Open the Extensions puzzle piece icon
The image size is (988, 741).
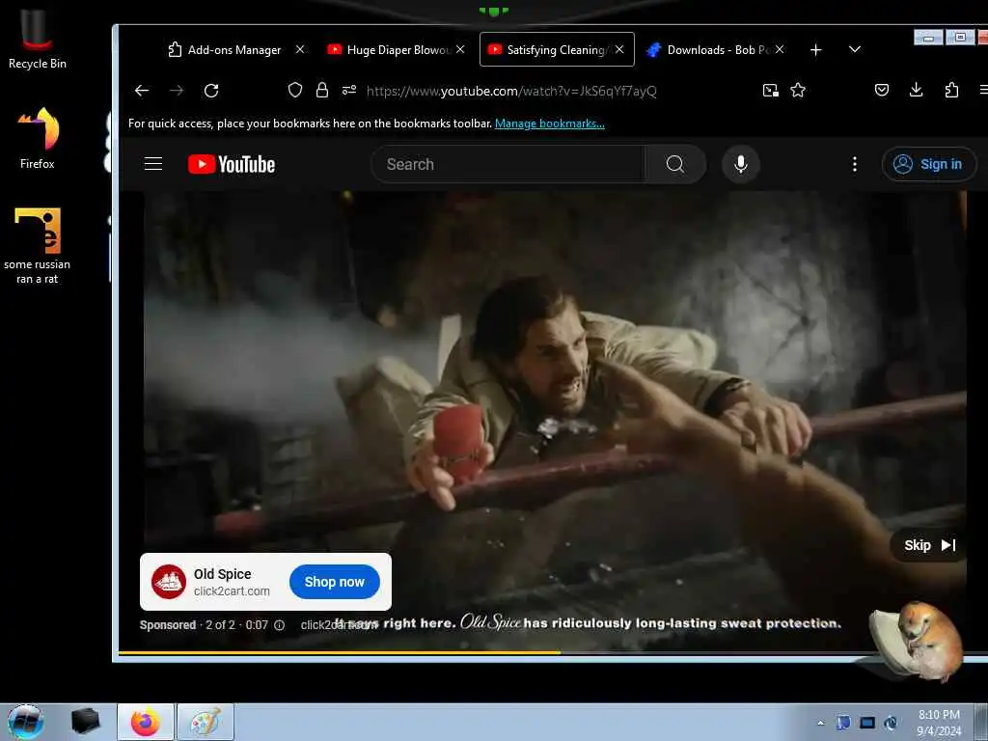951,90
